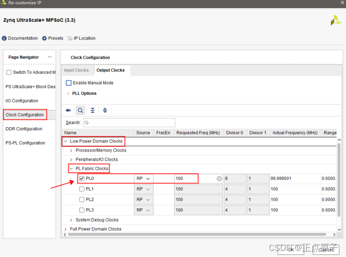Click the Divisor 1 column header
This screenshot has width=346, height=257.
(258, 133)
